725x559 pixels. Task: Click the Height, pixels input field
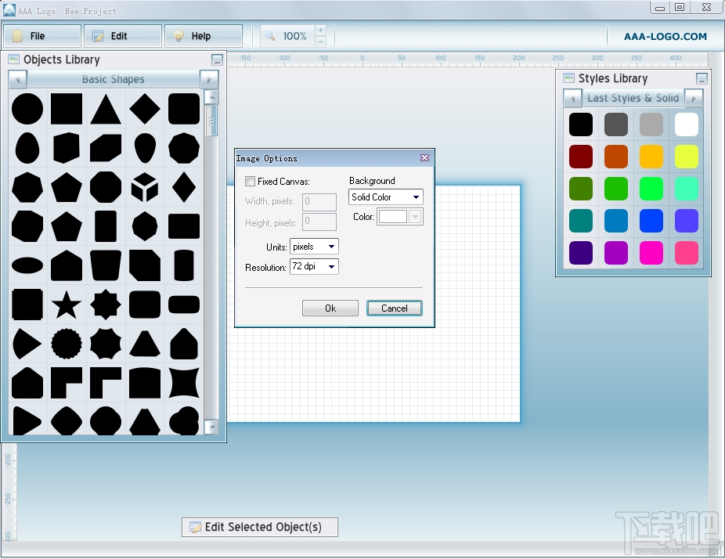point(319,222)
